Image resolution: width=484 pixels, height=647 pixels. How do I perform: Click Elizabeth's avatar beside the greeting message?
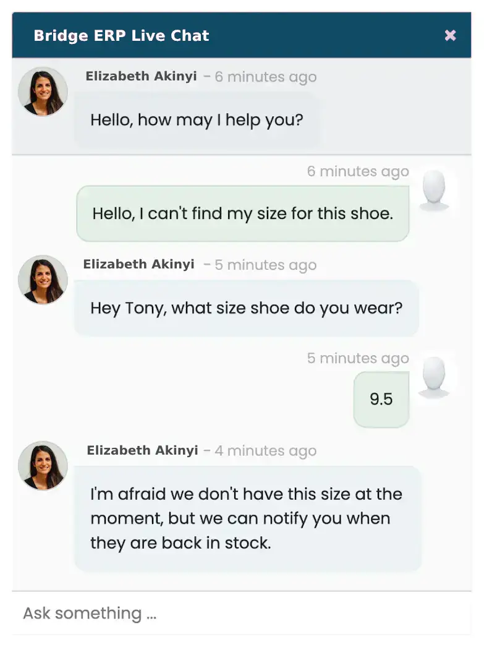pyautogui.click(x=43, y=92)
